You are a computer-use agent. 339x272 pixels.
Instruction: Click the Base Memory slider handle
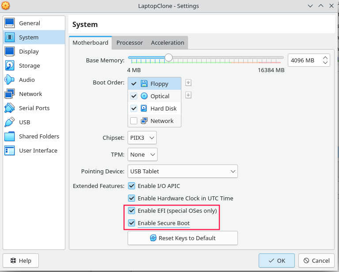(168, 57)
